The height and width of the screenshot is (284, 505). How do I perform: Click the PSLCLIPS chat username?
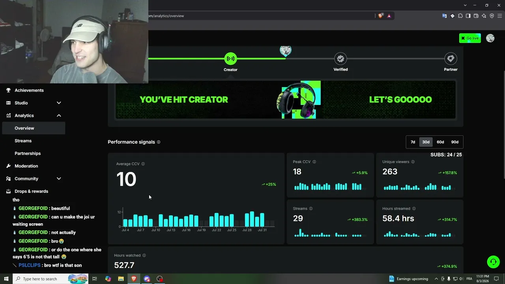[30, 265]
